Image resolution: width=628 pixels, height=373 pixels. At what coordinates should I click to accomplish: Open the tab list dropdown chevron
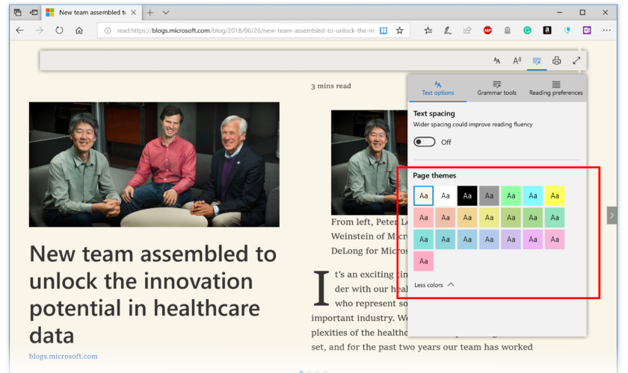(166, 13)
